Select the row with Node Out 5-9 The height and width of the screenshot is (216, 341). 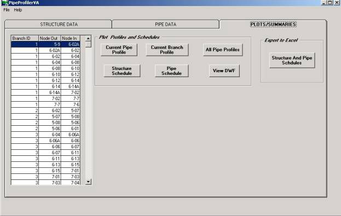pyautogui.click(x=45, y=44)
